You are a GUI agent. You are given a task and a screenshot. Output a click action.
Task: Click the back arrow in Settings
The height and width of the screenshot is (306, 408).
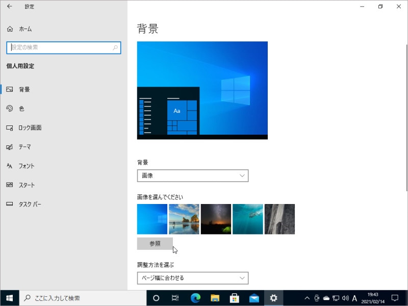click(x=8, y=6)
